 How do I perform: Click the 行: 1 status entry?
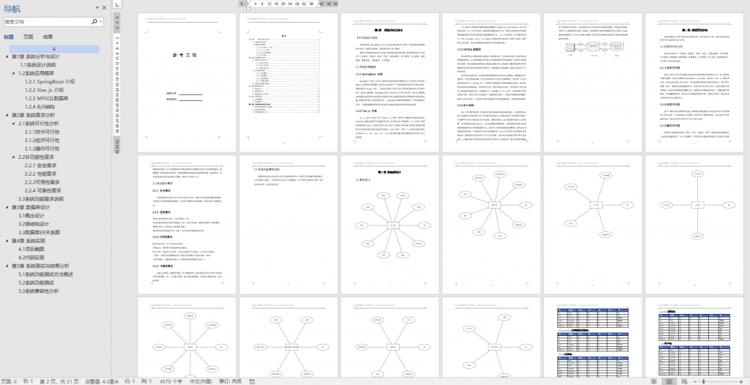pyautogui.click(x=130, y=381)
